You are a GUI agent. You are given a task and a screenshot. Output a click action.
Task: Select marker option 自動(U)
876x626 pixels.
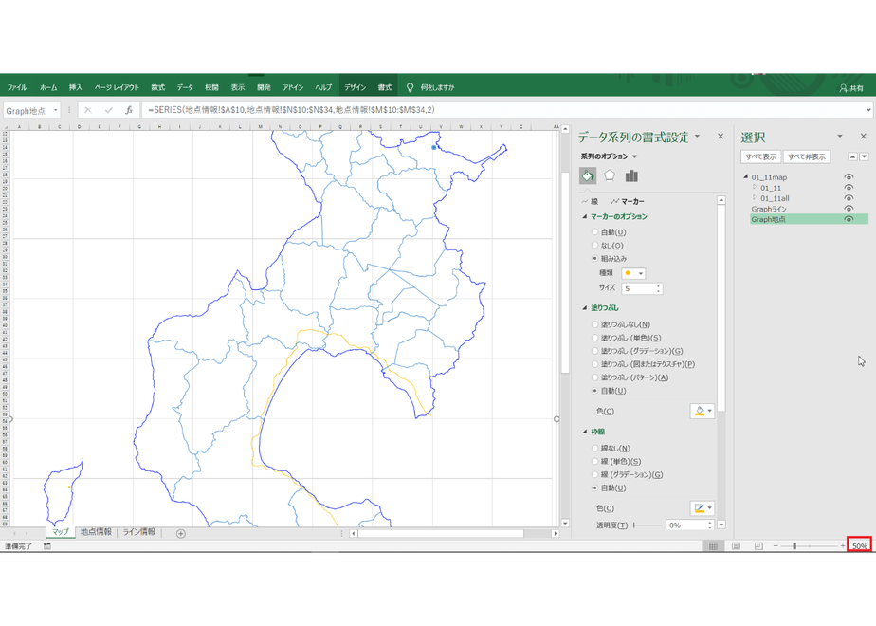tap(595, 231)
